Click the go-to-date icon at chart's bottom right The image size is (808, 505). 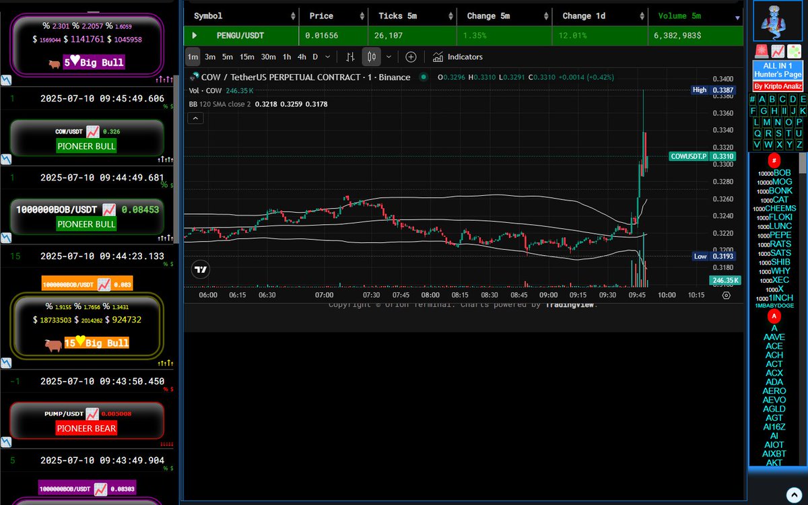point(727,294)
